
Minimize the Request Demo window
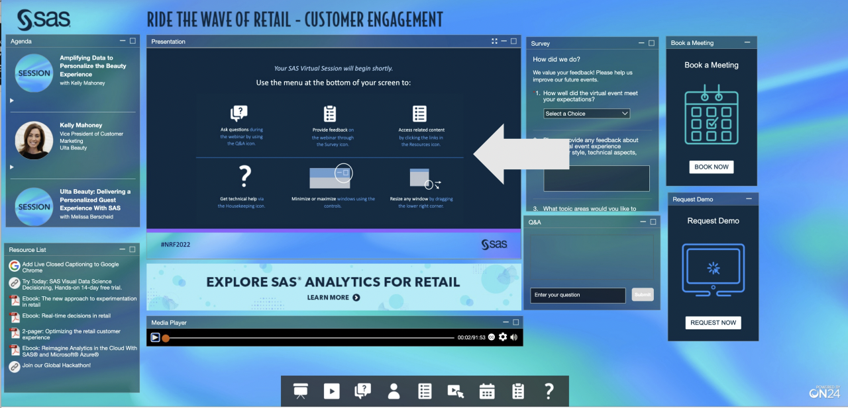pos(749,198)
